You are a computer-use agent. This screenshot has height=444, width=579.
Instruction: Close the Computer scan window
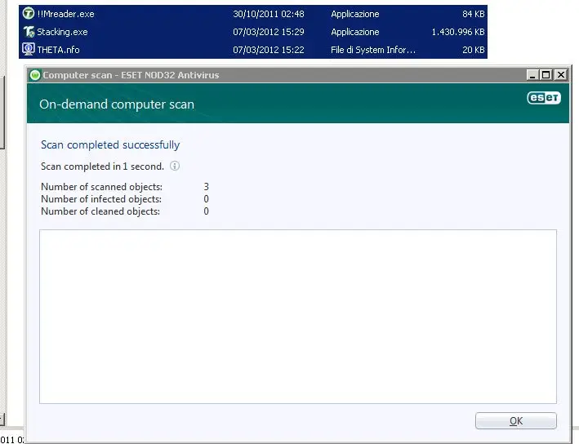pos(560,75)
